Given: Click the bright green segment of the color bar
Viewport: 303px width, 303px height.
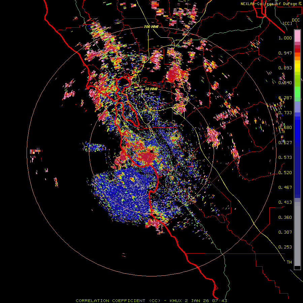Looking at the screenshot, I should [297, 92].
